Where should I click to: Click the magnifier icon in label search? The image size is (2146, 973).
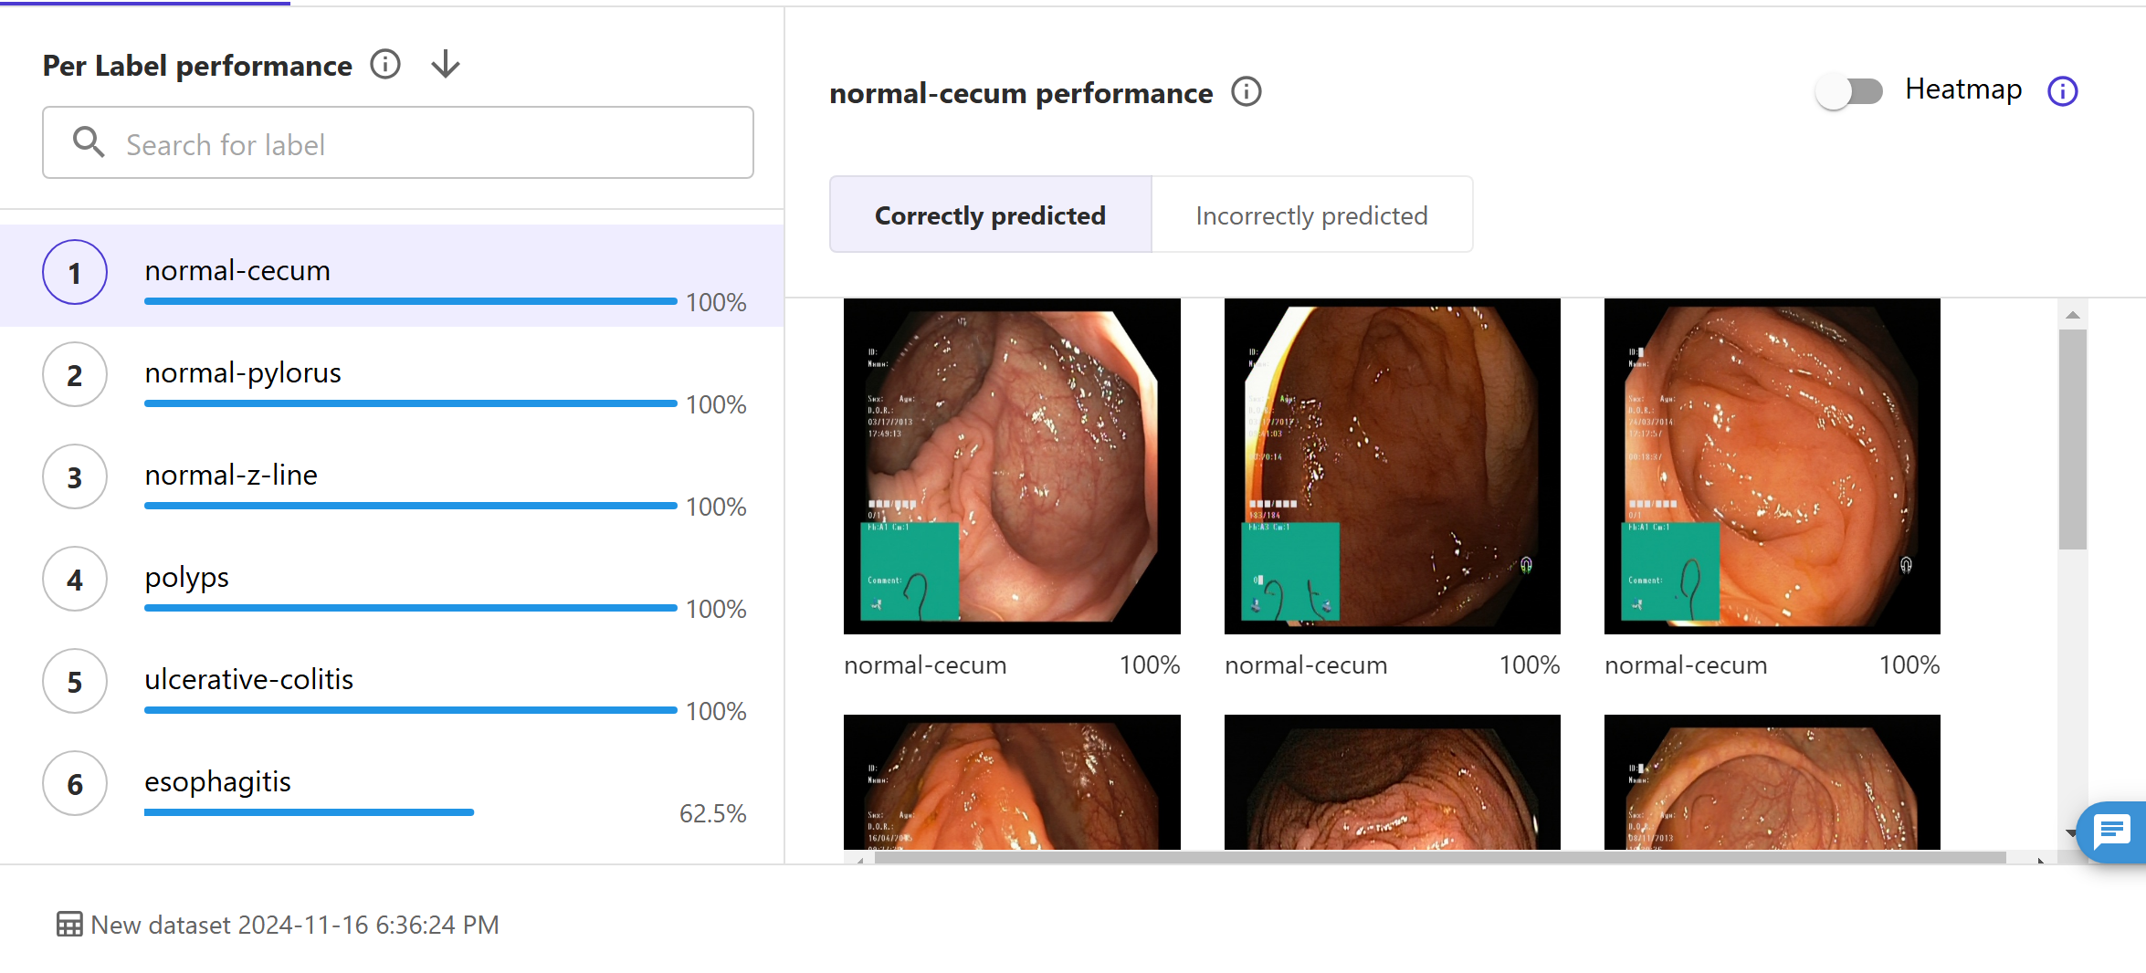pyautogui.click(x=89, y=142)
